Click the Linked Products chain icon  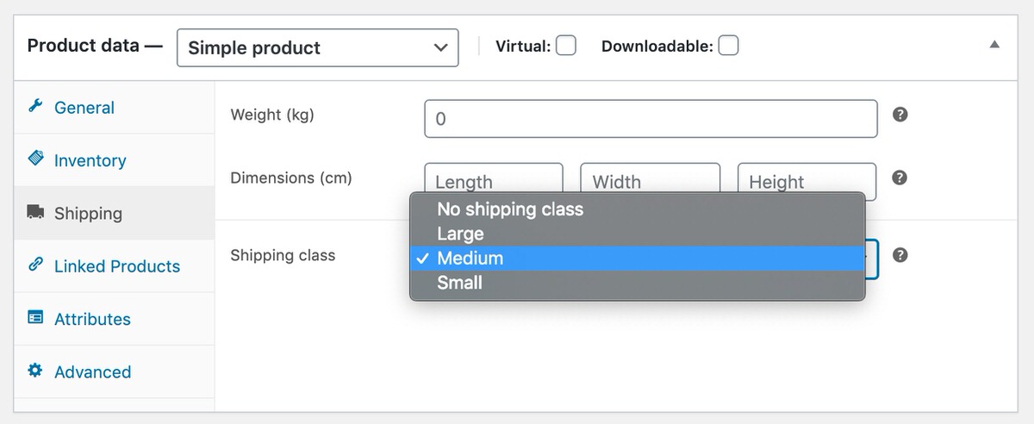click(35, 265)
